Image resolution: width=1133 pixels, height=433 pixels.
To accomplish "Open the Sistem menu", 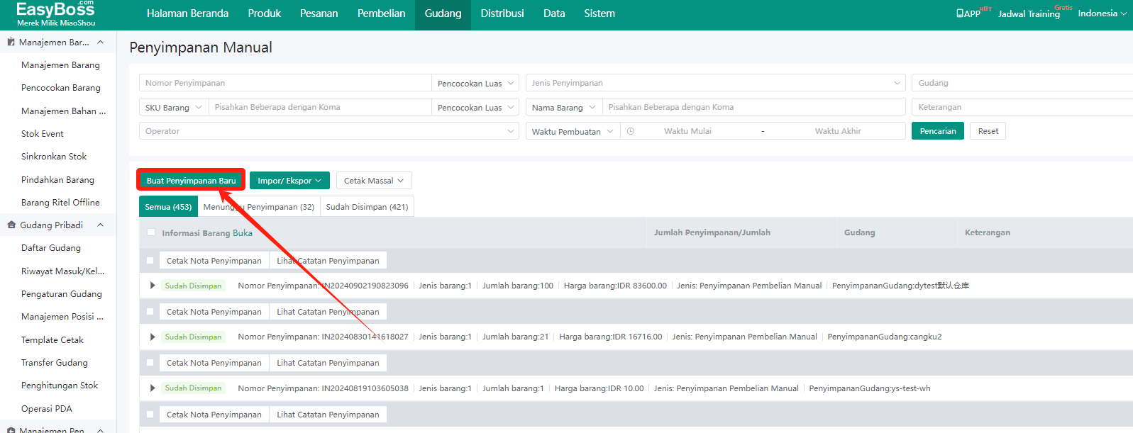I will click(599, 13).
